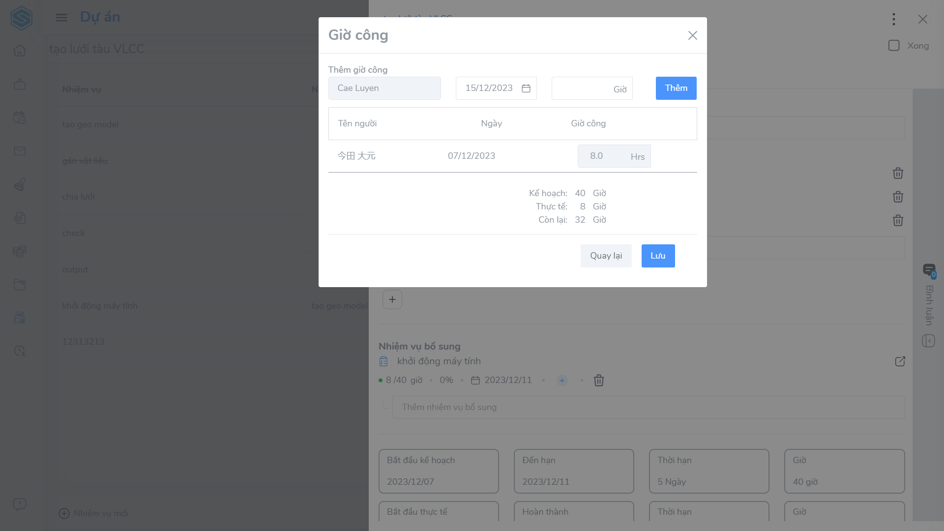
Task: Open the highlighted timesheet sidebar icon
Action: (20, 318)
